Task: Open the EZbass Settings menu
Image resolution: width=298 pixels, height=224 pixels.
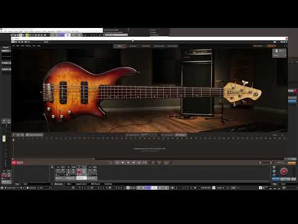Action: point(28,45)
